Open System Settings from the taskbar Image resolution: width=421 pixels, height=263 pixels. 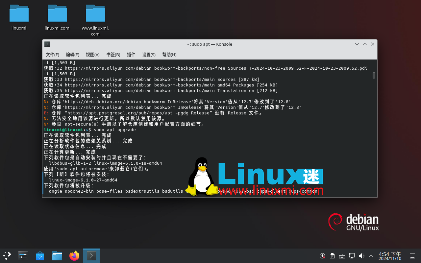point(23,255)
